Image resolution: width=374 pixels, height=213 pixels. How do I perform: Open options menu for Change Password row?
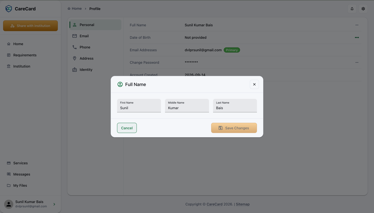357,62
